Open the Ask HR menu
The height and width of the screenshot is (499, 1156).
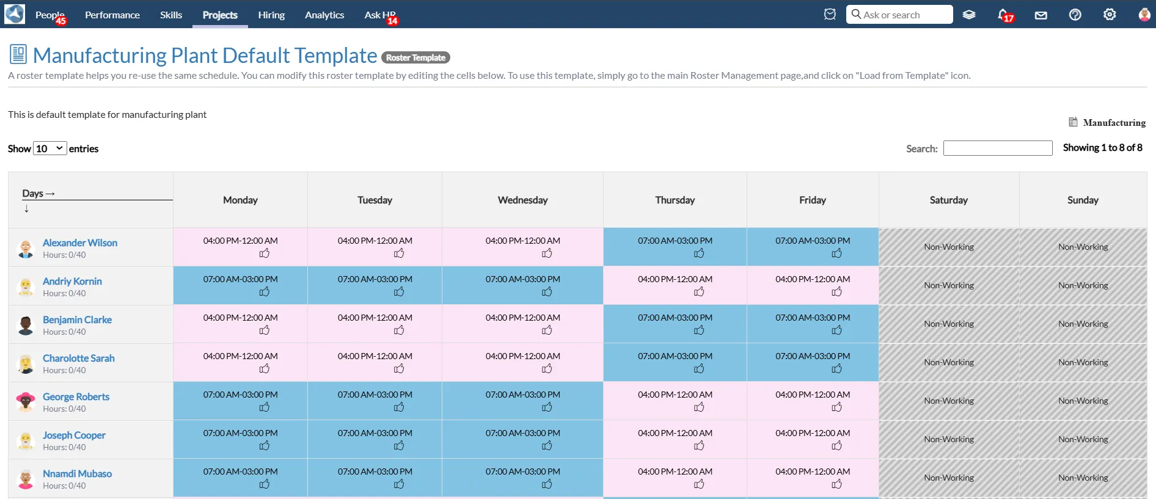380,15
